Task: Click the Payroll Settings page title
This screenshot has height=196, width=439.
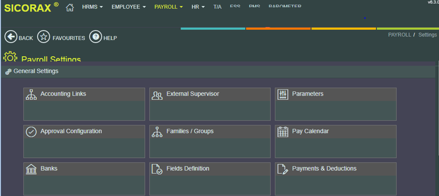Action: click(51, 59)
